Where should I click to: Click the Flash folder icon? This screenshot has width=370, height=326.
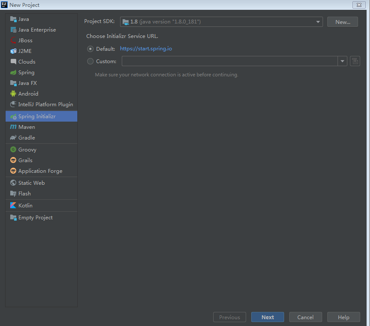pyautogui.click(x=13, y=194)
